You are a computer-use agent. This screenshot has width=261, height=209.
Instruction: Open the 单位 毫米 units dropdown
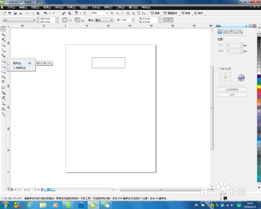point(111,20)
